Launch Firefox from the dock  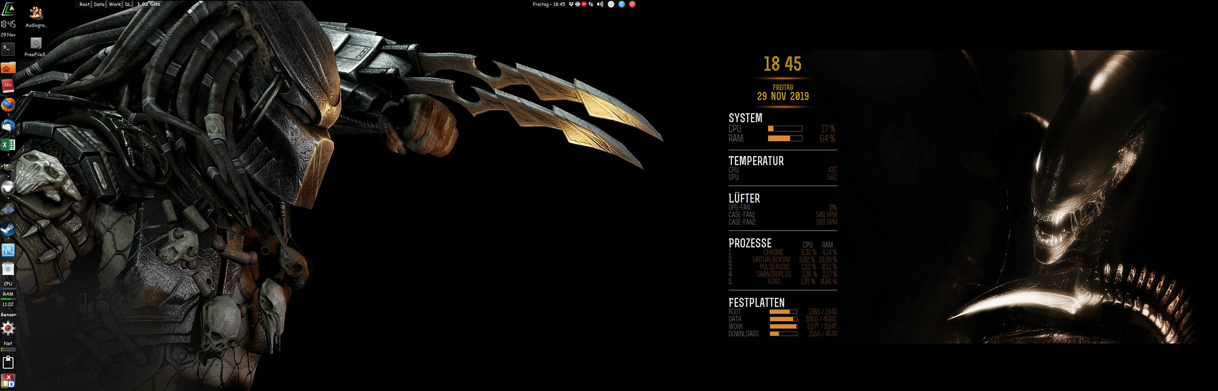click(x=8, y=105)
